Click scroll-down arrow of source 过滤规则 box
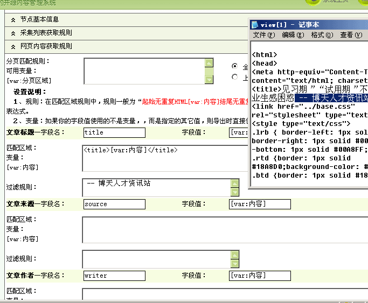Screen dimensions: 368x303 [235, 264]
